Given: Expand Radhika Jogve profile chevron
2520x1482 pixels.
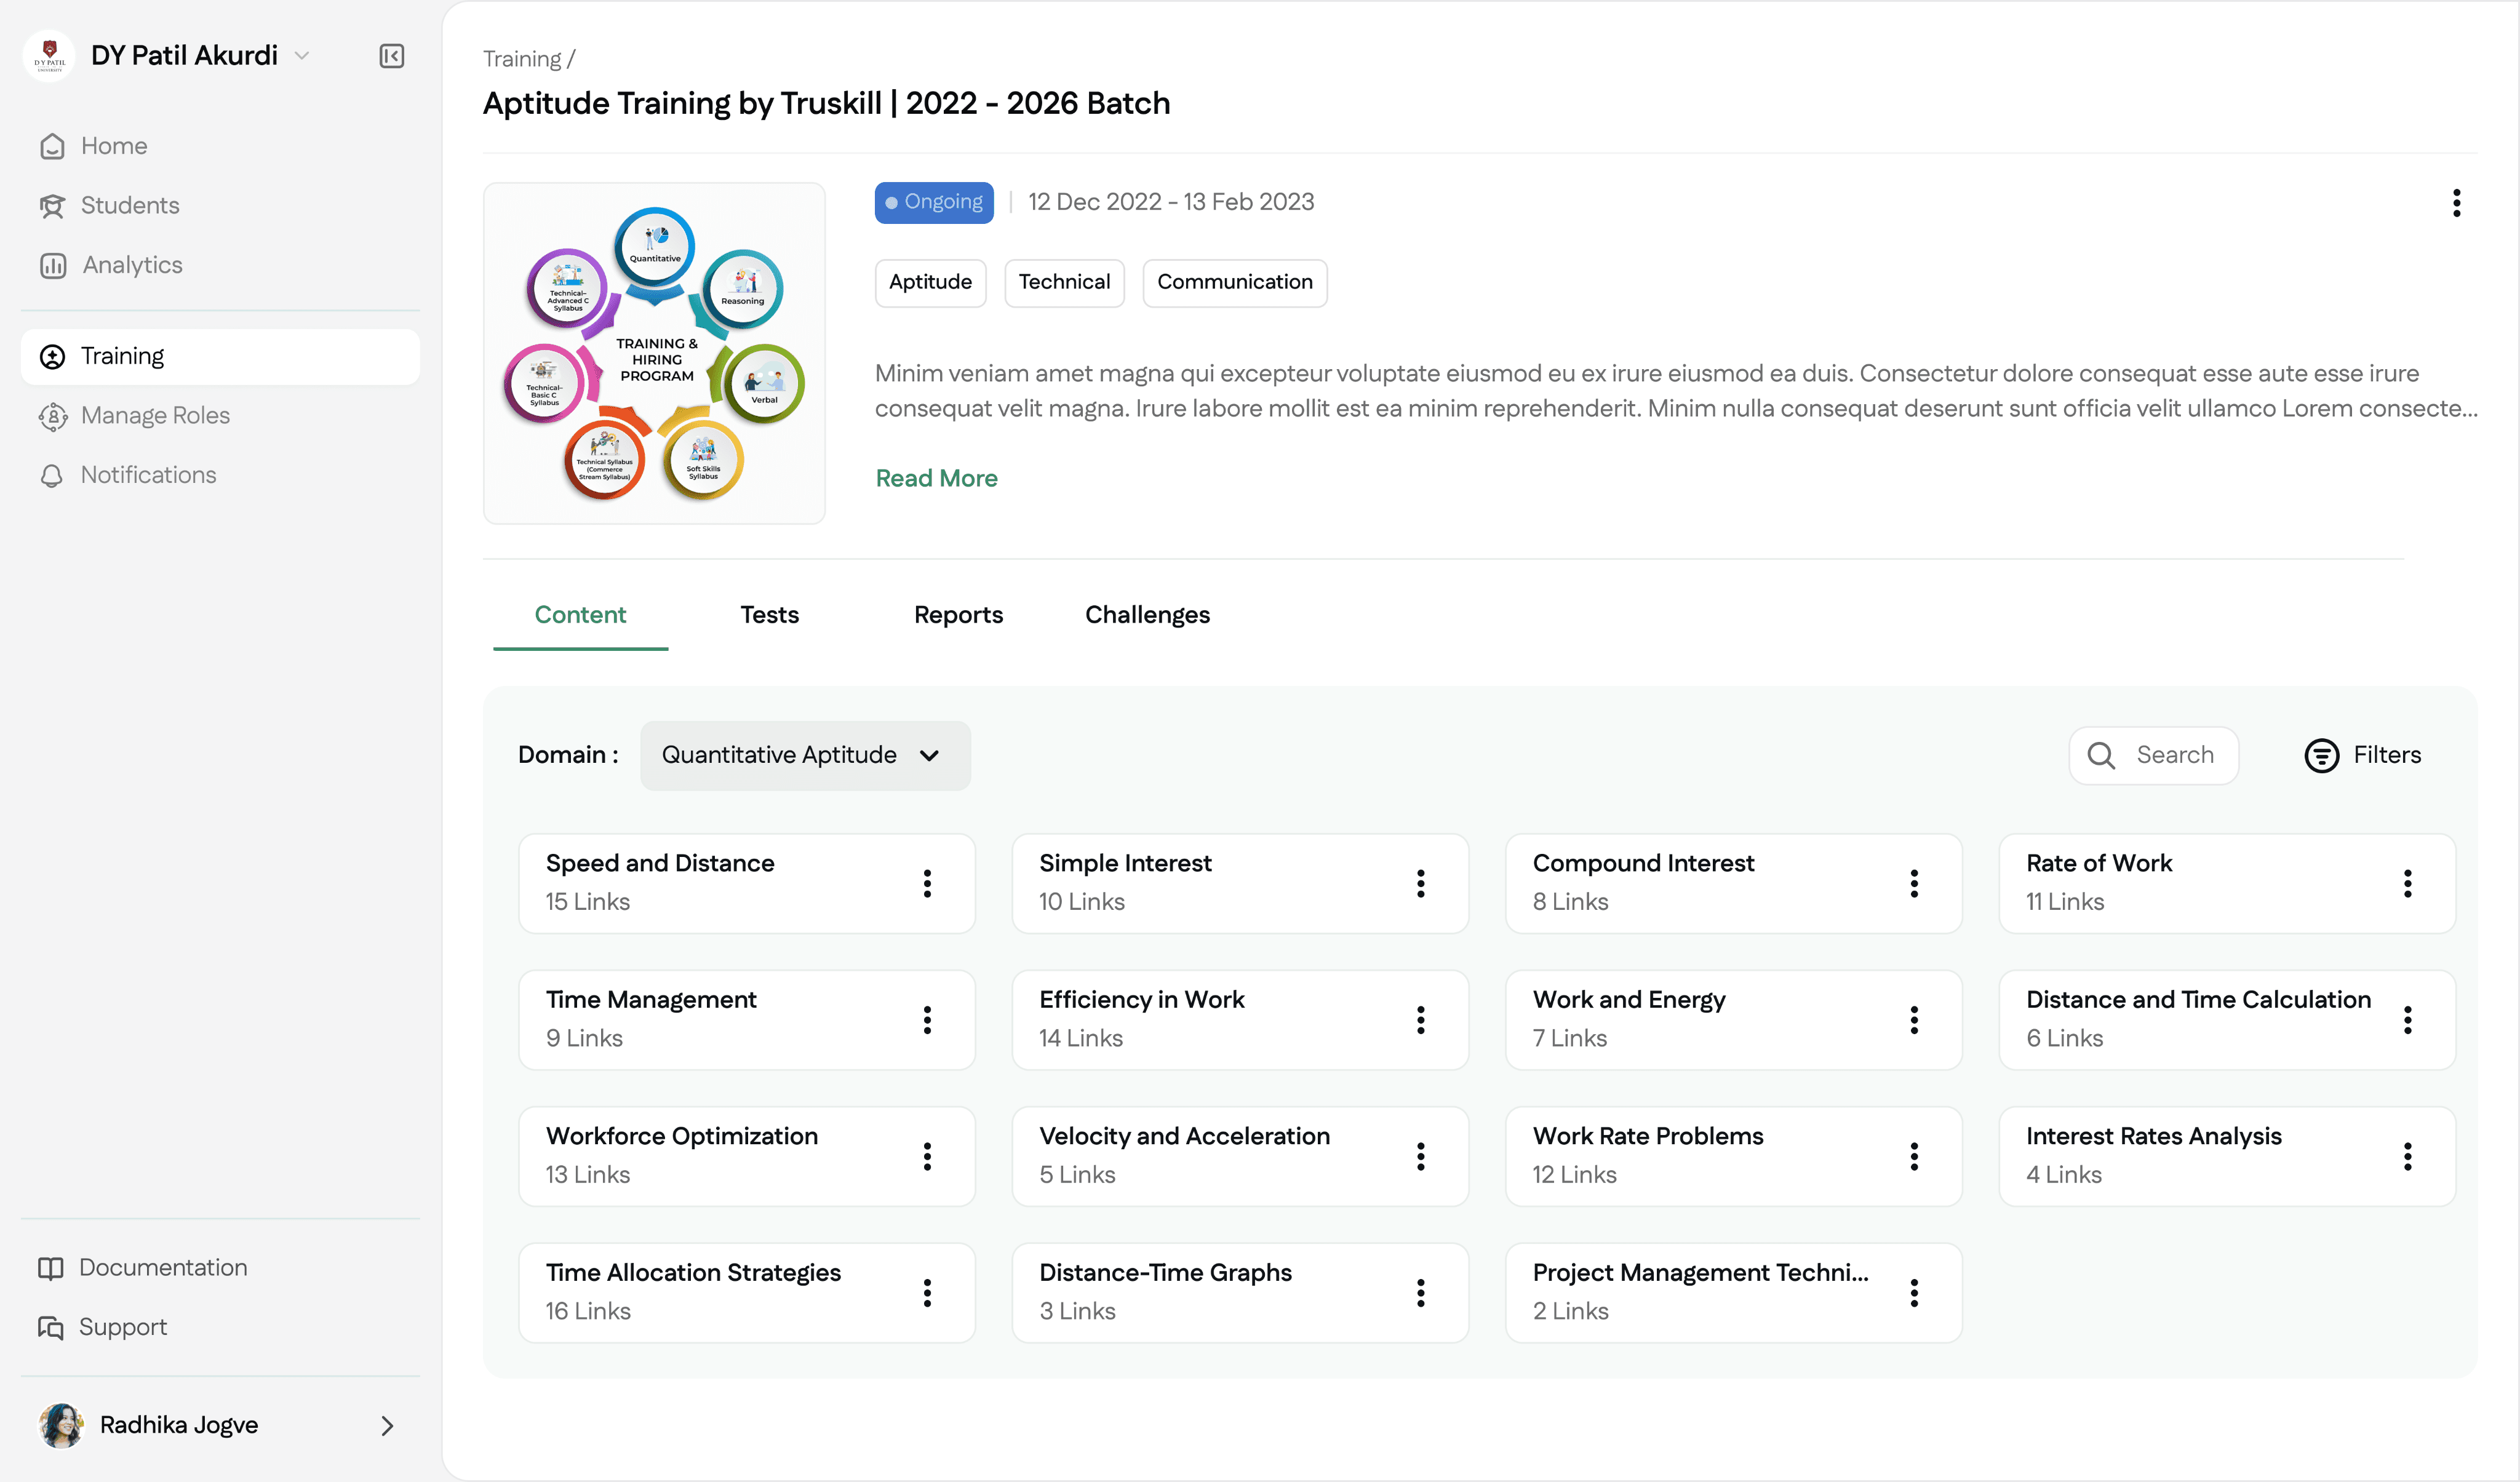Looking at the screenshot, I should tap(387, 1425).
